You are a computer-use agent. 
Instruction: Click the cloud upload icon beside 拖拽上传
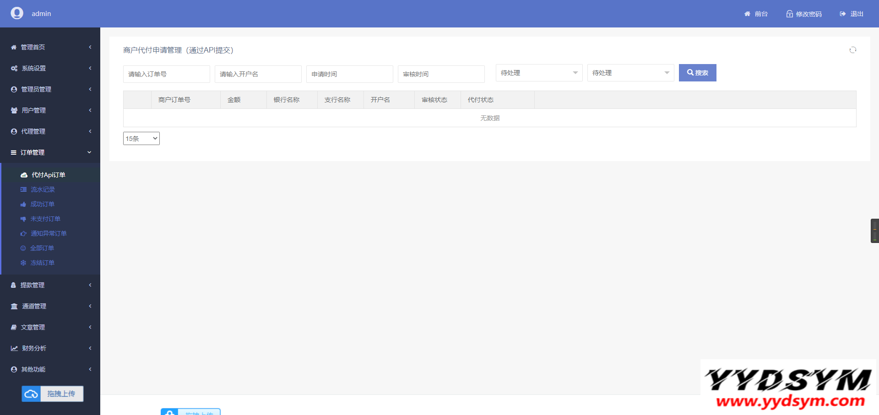click(31, 394)
